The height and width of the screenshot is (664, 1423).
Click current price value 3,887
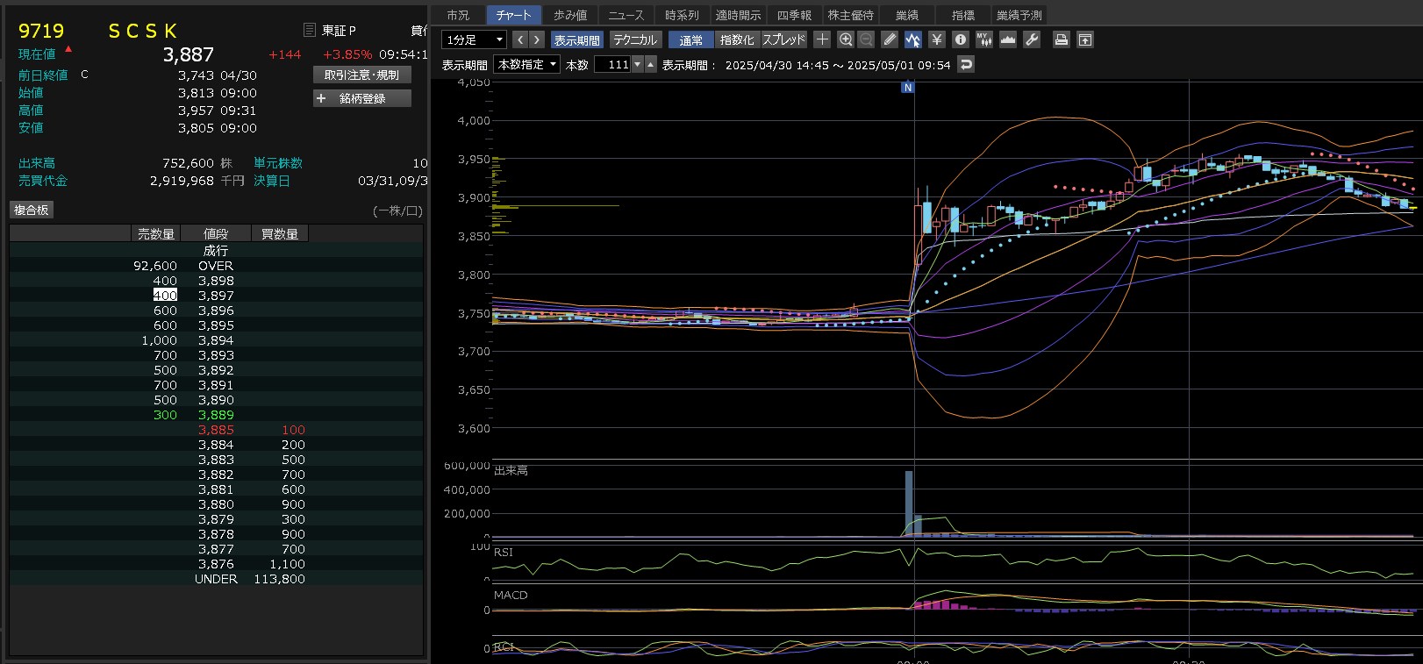(189, 54)
